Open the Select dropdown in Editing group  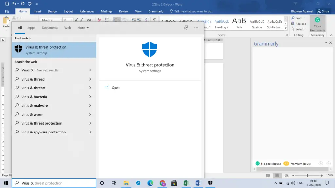click(x=299, y=29)
